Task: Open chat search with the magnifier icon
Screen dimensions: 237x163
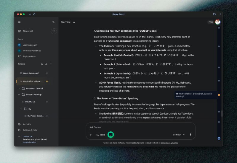Action: 54,22
